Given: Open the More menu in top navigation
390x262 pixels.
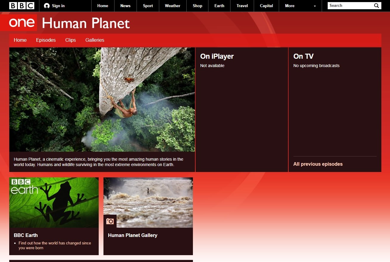Looking at the screenshot, I should 290,6.
